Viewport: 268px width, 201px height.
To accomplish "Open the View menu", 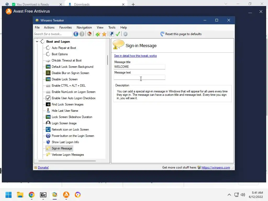I will pyautogui.click(x=100, y=27).
